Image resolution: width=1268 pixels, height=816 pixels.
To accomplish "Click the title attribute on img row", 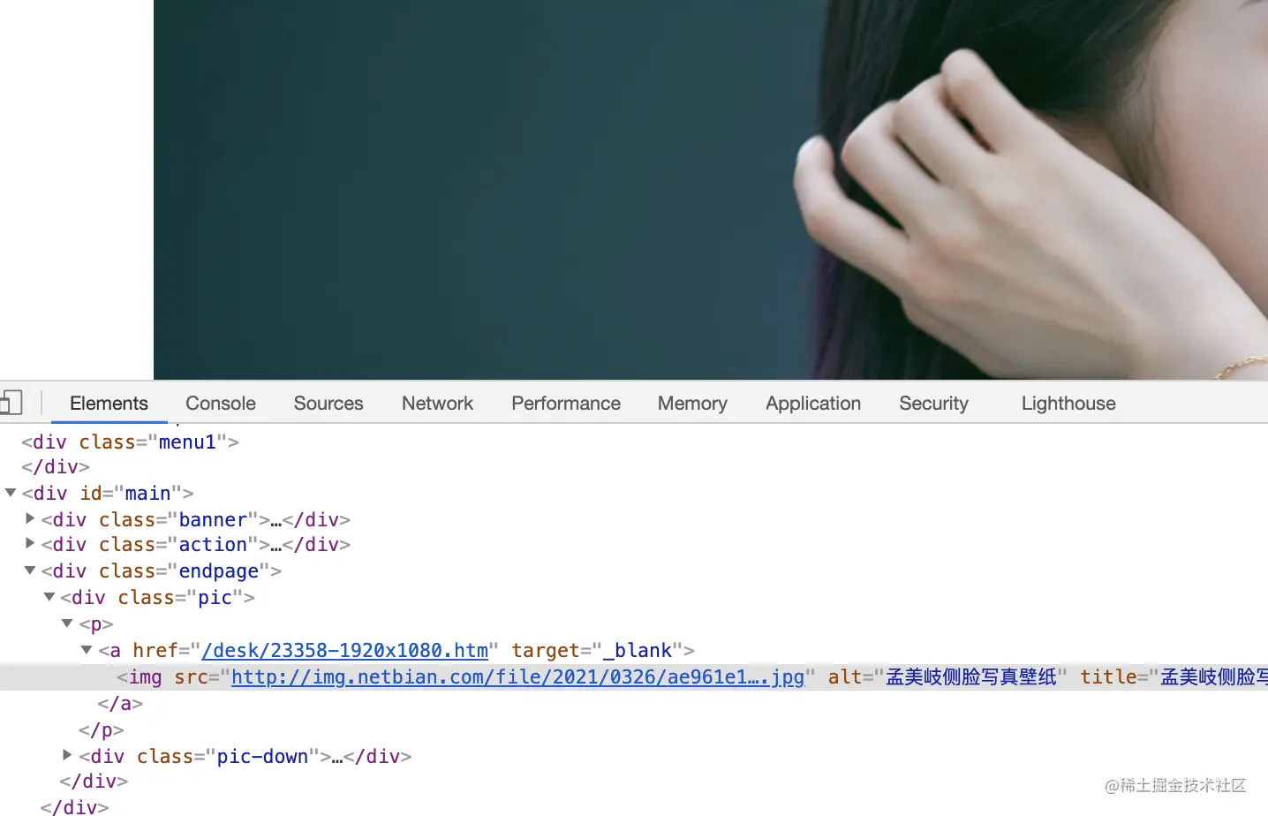I will 1174,677.
